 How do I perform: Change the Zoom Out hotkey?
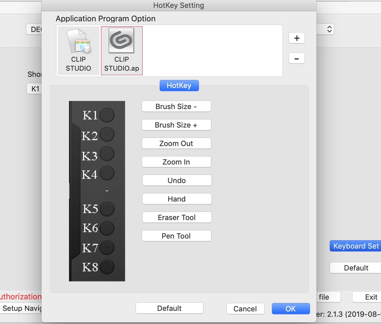176,144
